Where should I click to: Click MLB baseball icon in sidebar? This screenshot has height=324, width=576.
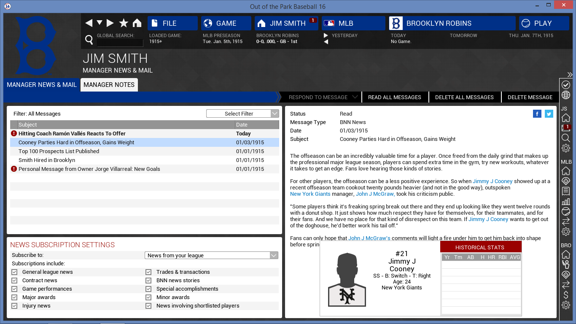pyautogui.click(x=566, y=211)
